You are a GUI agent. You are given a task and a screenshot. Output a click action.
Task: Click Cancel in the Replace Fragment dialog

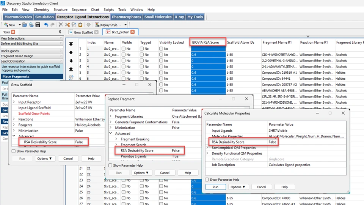pos(165,173)
